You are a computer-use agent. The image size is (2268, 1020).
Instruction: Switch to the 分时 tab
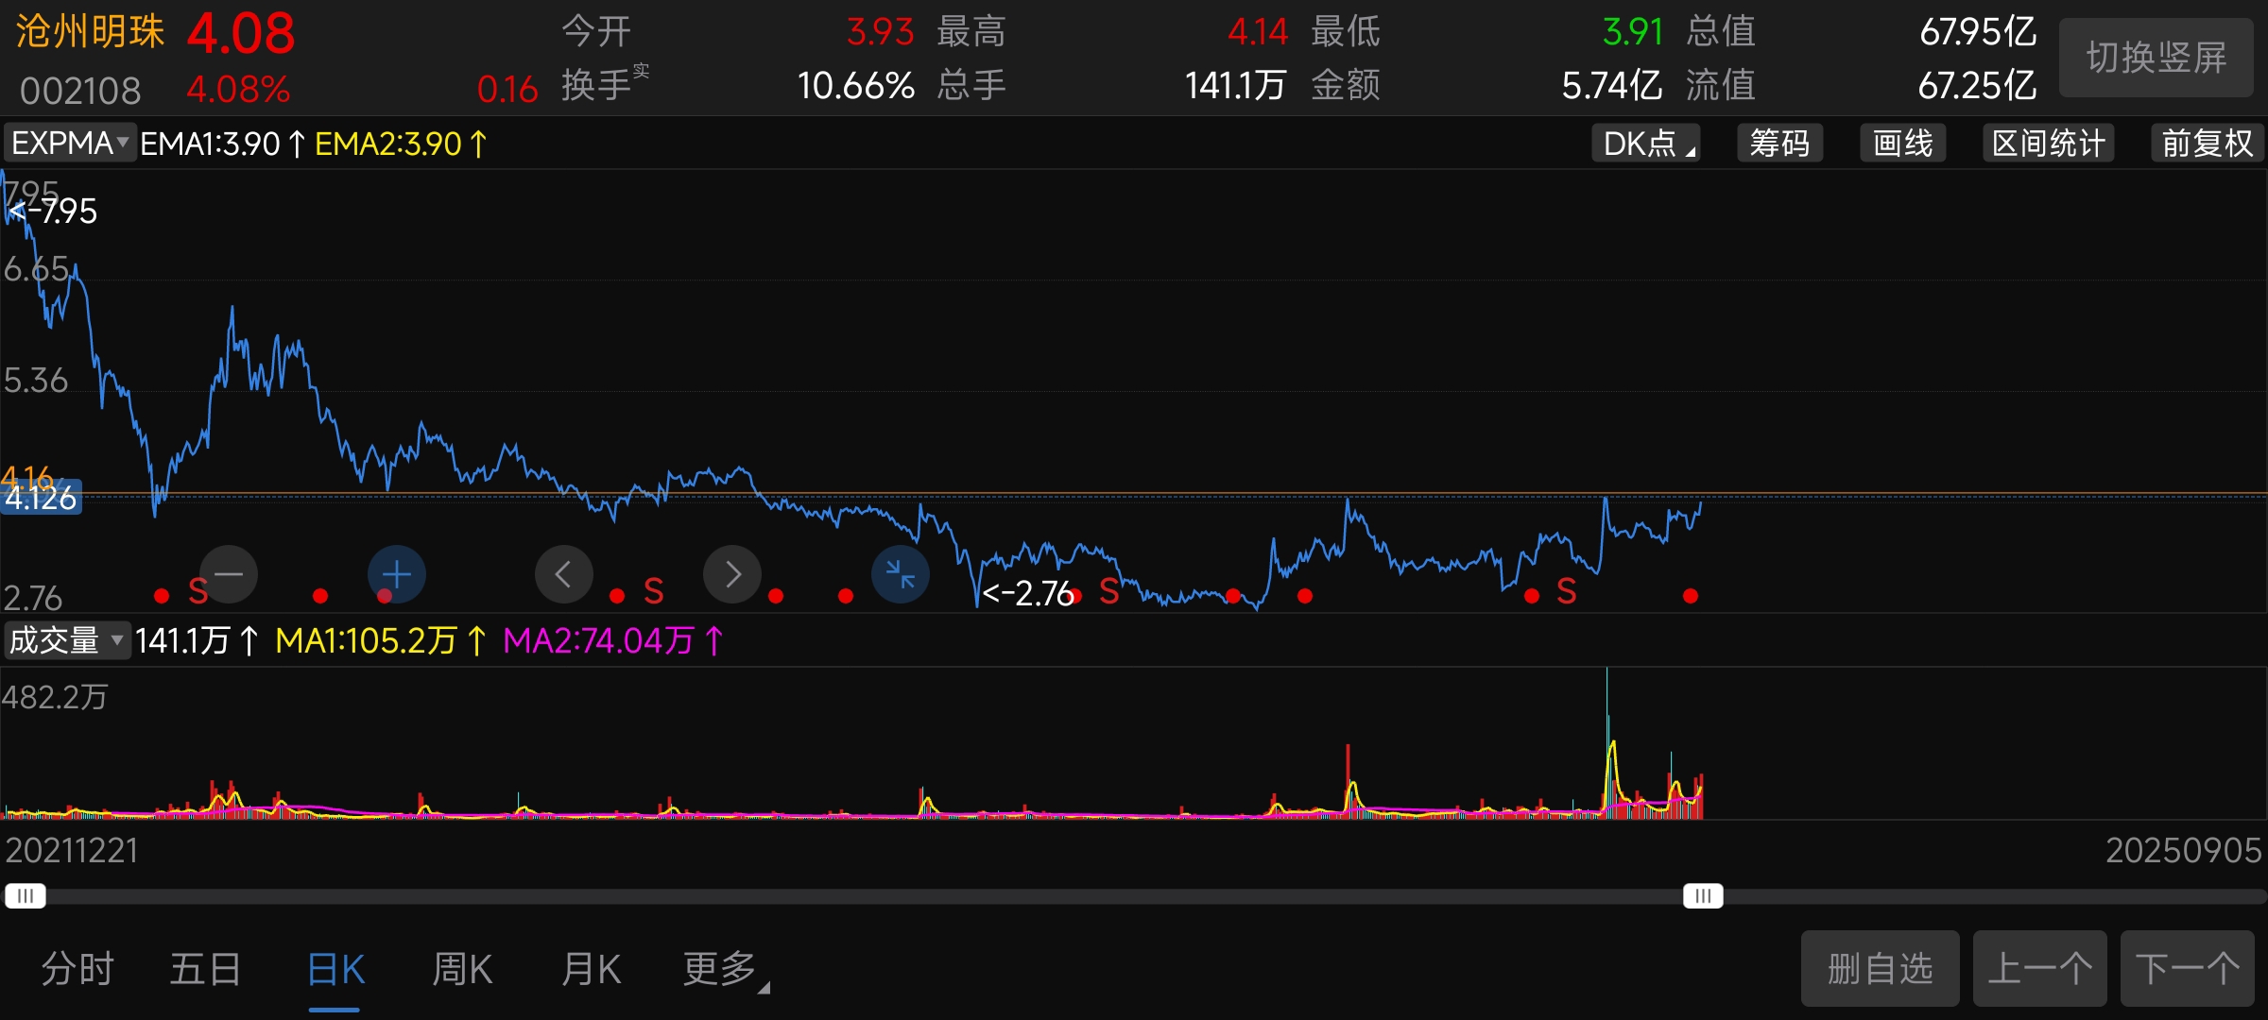[77, 969]
